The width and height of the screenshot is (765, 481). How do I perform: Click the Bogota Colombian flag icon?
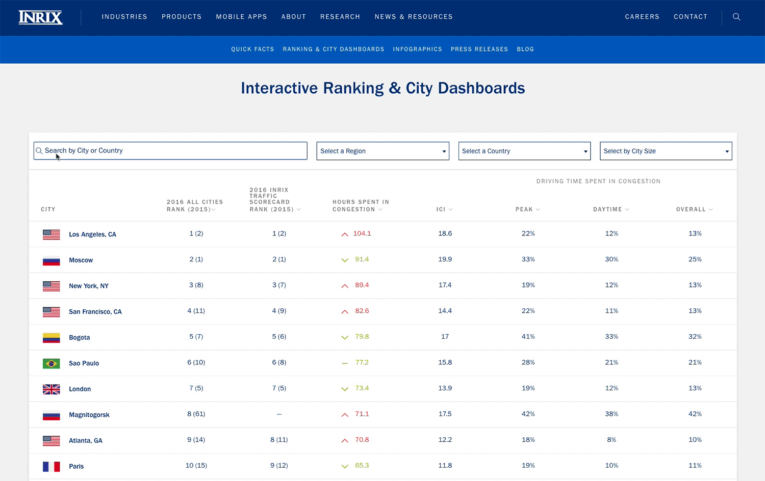tap(52, 337)
